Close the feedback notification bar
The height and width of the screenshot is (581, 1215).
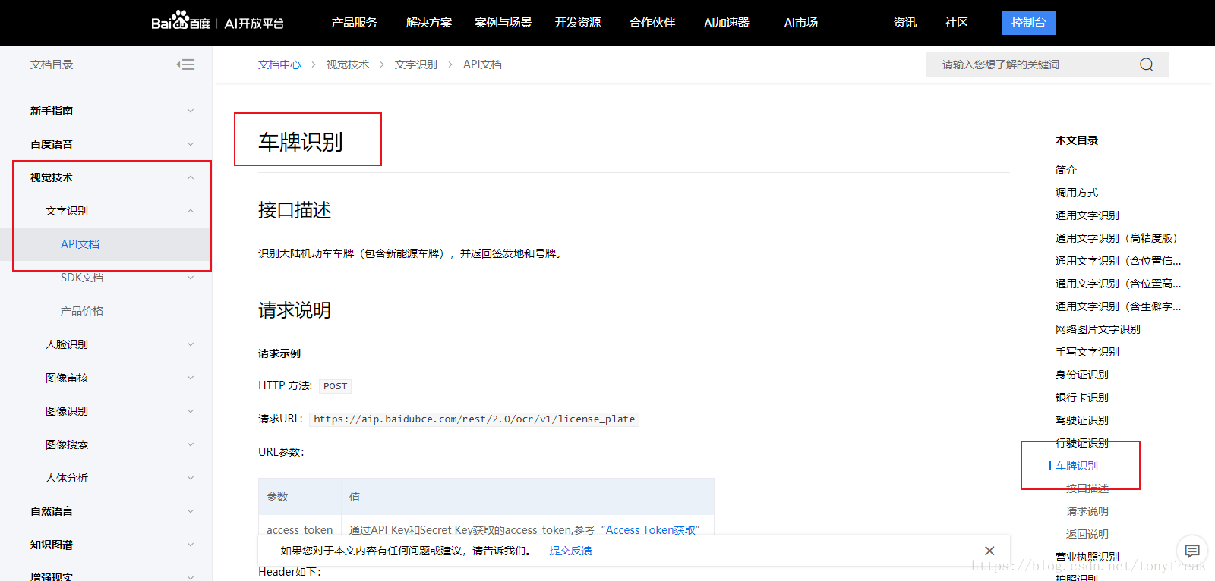click(989, 551)
